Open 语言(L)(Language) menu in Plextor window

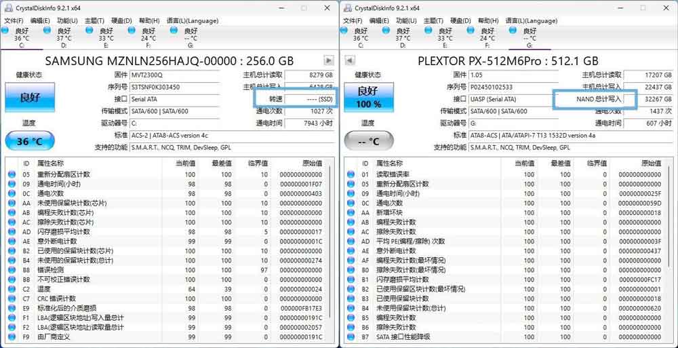click(532, 21)
